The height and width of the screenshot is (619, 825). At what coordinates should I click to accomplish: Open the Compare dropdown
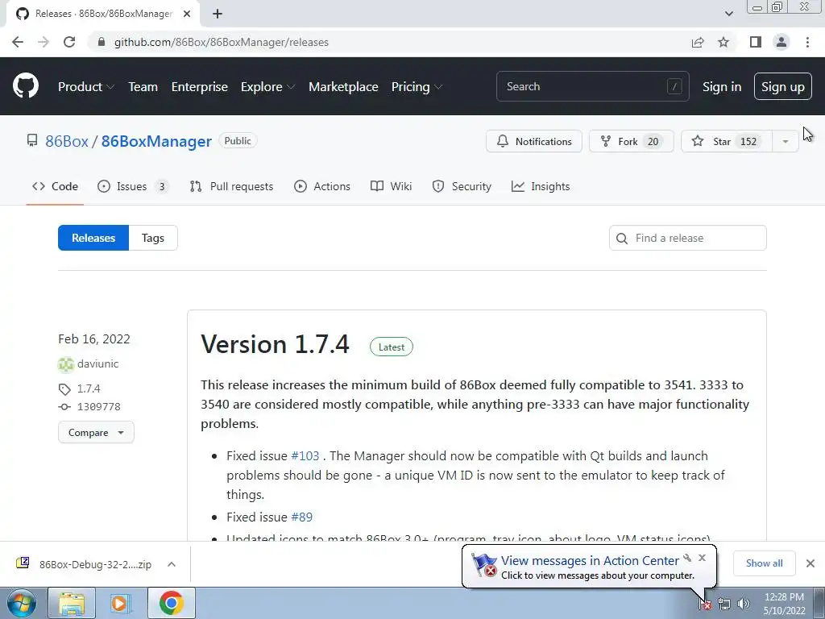click(96, 433)
